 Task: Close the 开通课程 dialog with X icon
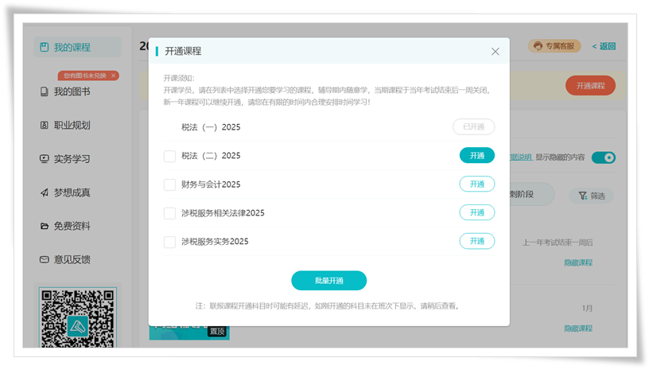(495, 52)
